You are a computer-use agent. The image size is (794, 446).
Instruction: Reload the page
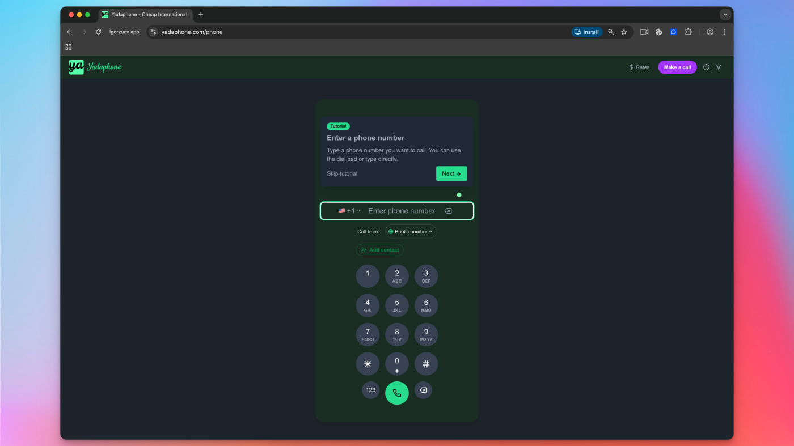98,32
